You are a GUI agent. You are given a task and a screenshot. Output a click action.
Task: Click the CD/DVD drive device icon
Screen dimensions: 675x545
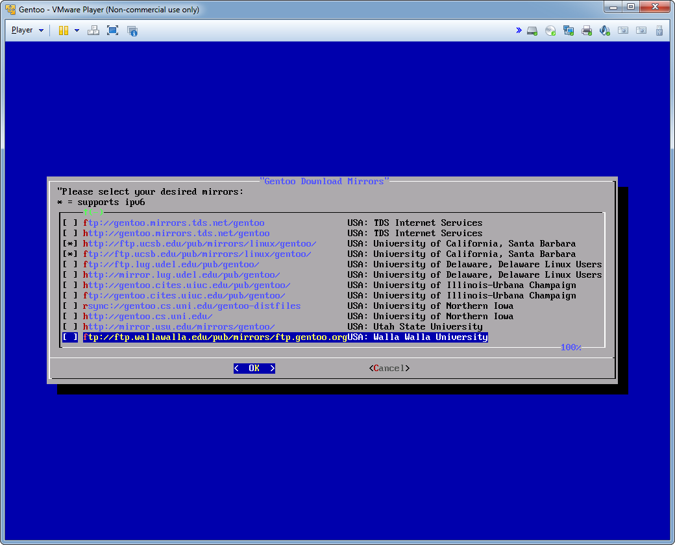tap(550, 30)
